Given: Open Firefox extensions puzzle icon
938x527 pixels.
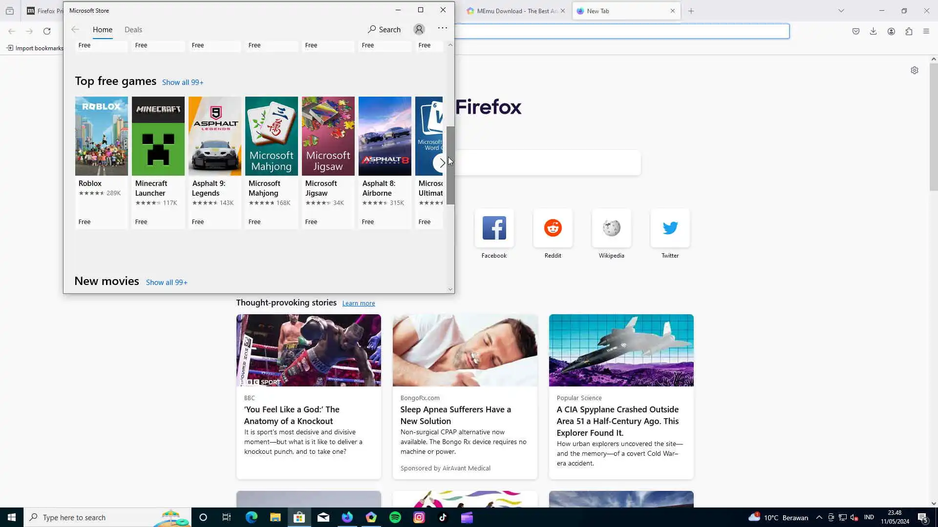Looking at the screenshot, I should (x=909, y=31).
